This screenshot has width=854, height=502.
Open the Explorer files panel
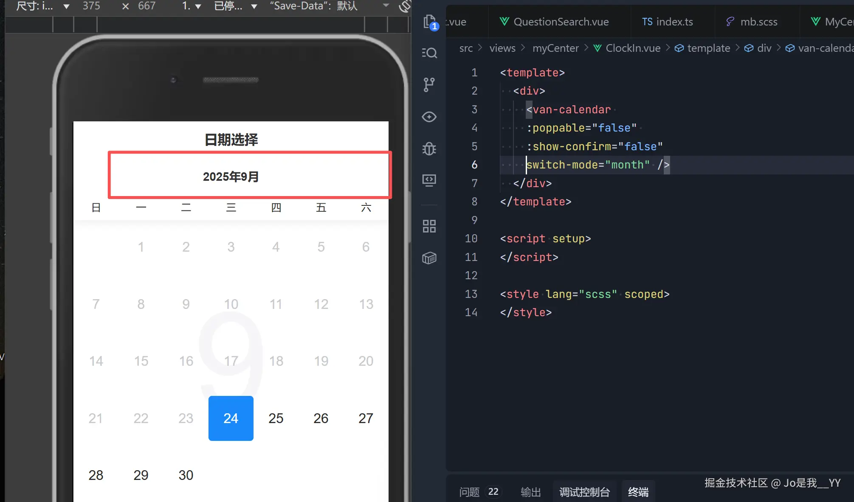tap(429, 21)
